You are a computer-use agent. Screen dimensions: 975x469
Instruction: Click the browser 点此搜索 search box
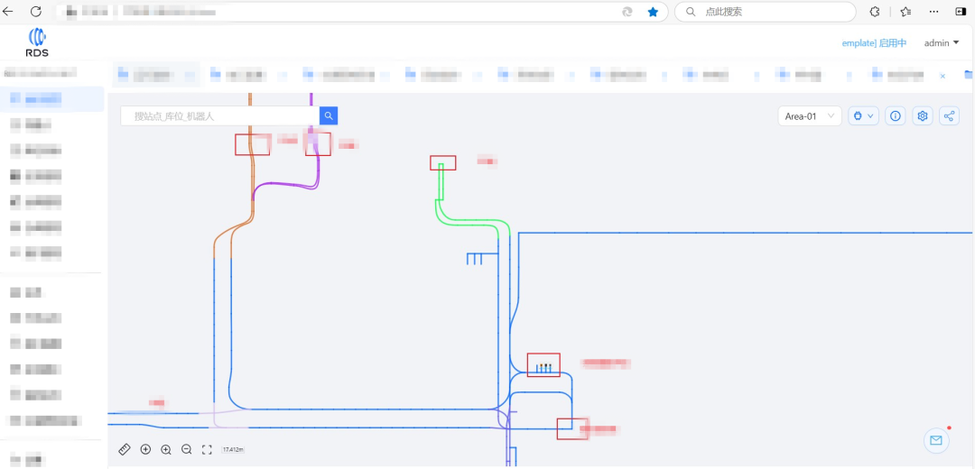pyautogui.click(x=767, y=12)
